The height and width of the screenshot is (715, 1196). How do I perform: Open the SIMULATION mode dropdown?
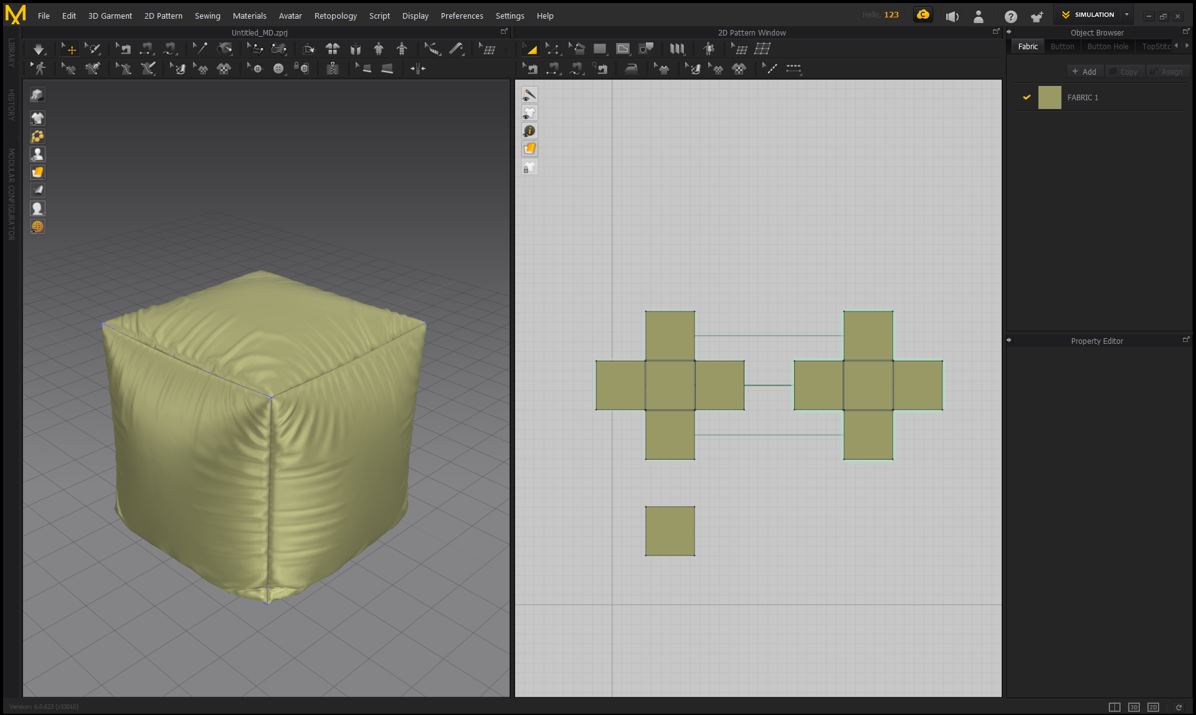click(x=1126, y=14)
